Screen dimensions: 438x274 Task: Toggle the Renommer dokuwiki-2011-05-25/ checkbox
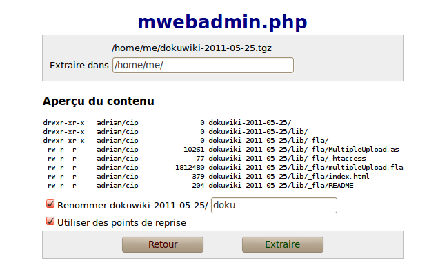coord(50,204)
